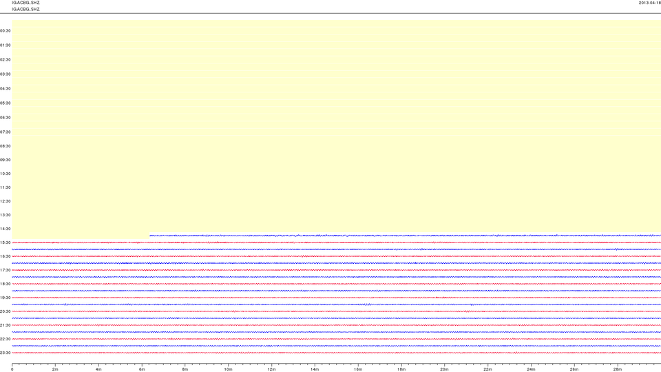Pick the 13:30 time label
The width and height of the screenshot is (661, 372).
click(6, 215)
